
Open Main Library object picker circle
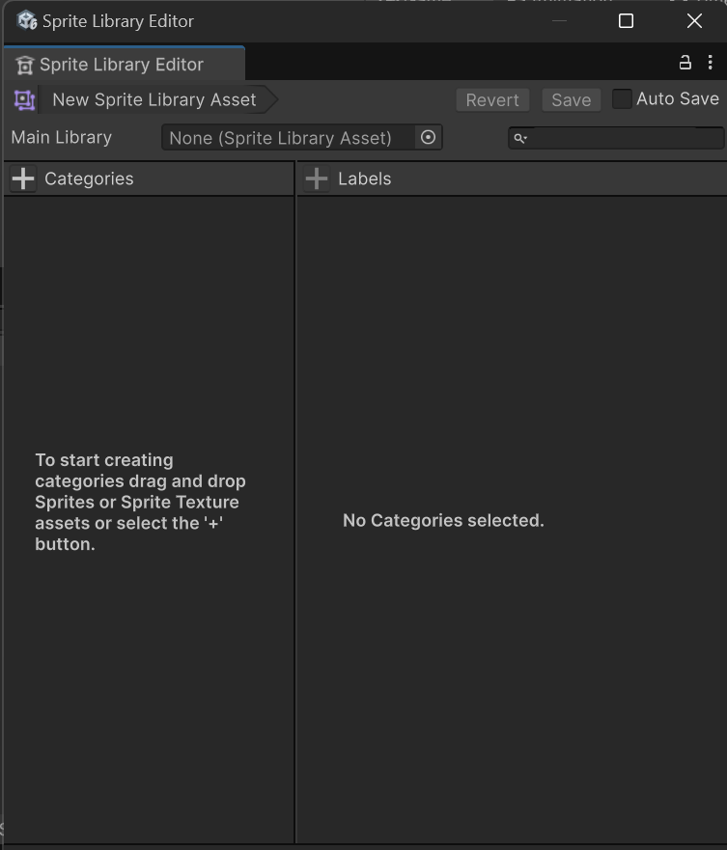(428, 137)
